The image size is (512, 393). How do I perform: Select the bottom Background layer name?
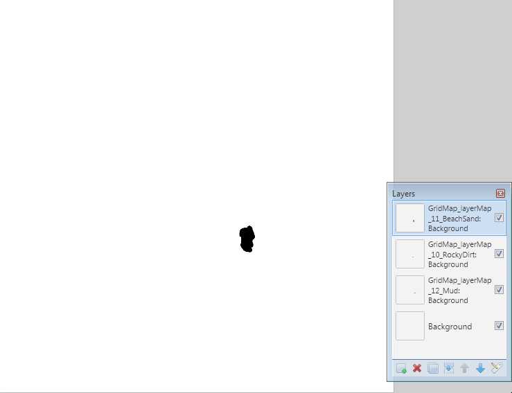click(x=450, y=327)
